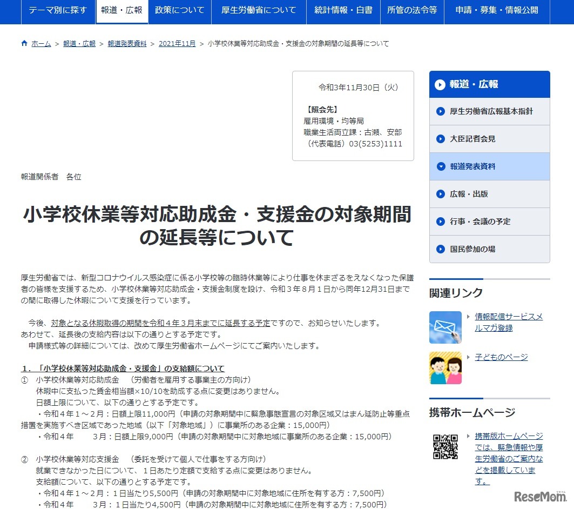Click the arrow icon next to 国民参加の場
Viewport: 574px width, 509px height.
pos(440,249)
